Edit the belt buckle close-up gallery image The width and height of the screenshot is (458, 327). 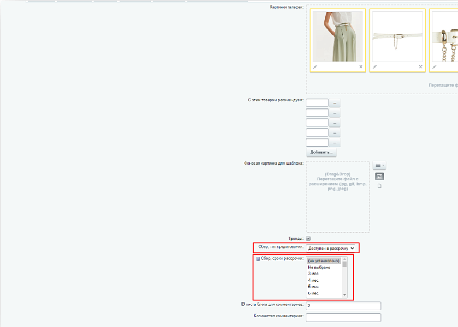(x=435, y=67)
